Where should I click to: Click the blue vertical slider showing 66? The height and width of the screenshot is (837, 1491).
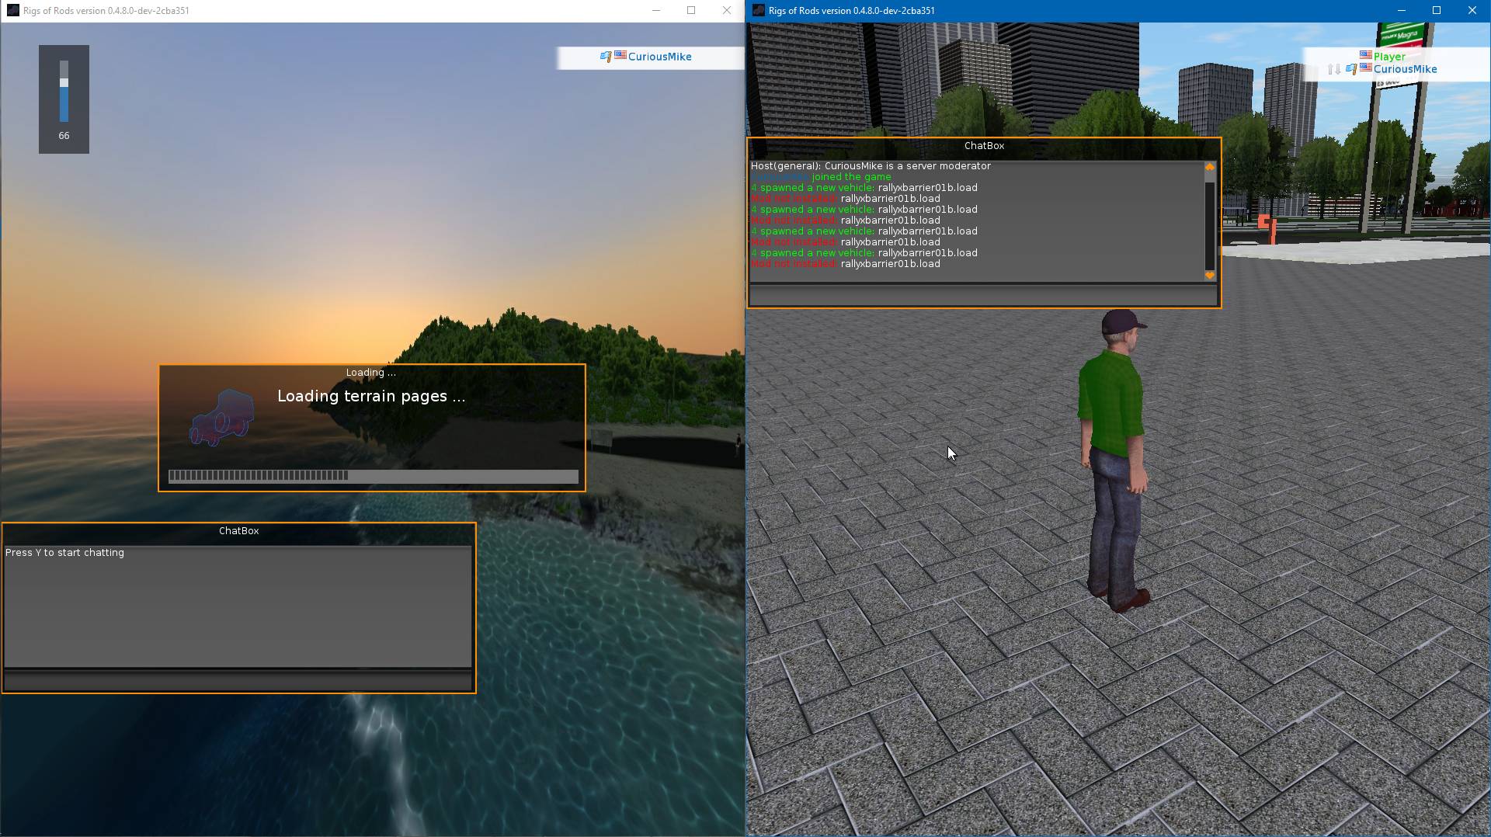(x=64, y=91)
